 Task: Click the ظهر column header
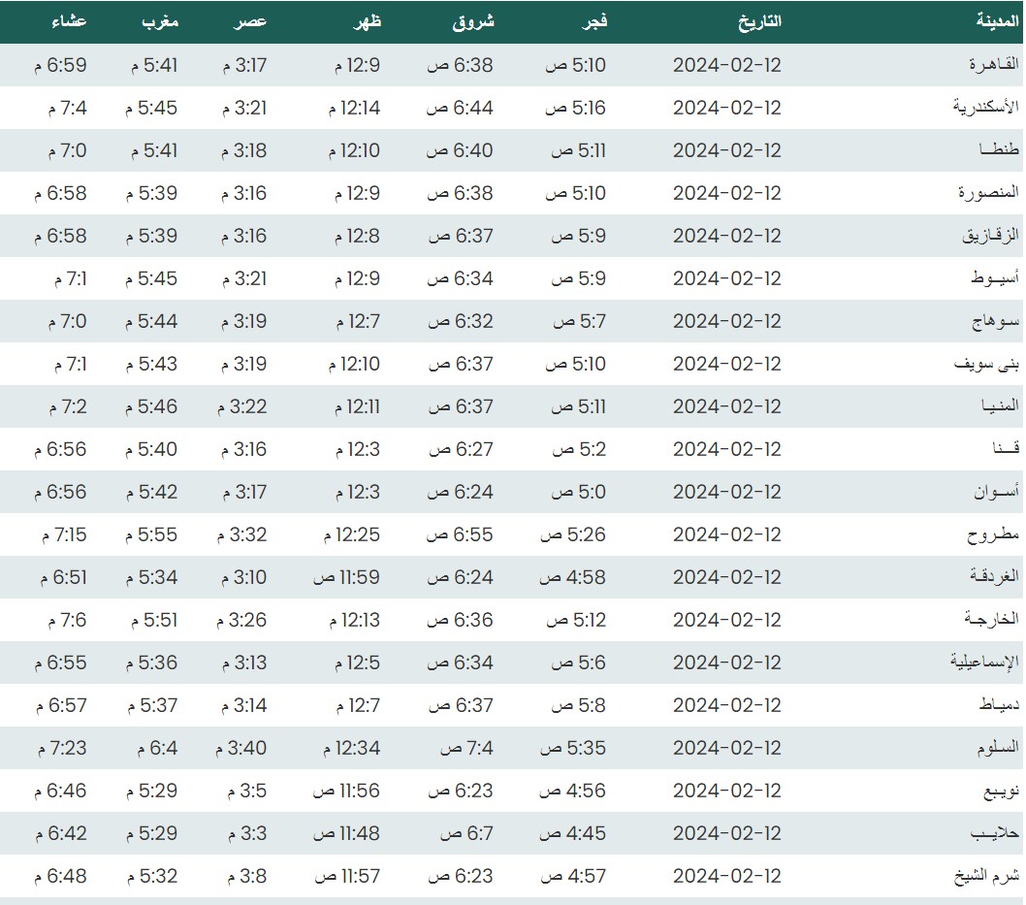pyautogui.click(x=367, y=21)
